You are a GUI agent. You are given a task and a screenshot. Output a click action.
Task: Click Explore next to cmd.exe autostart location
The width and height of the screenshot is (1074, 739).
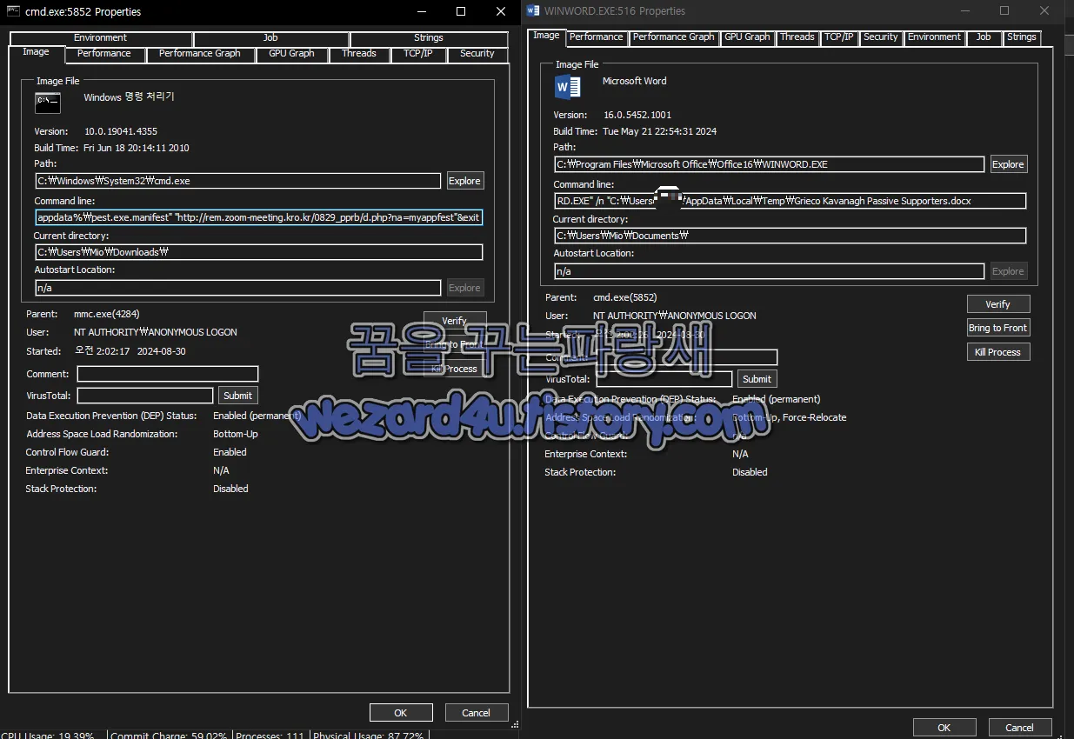pyautogui.click(x=464, y=288)
